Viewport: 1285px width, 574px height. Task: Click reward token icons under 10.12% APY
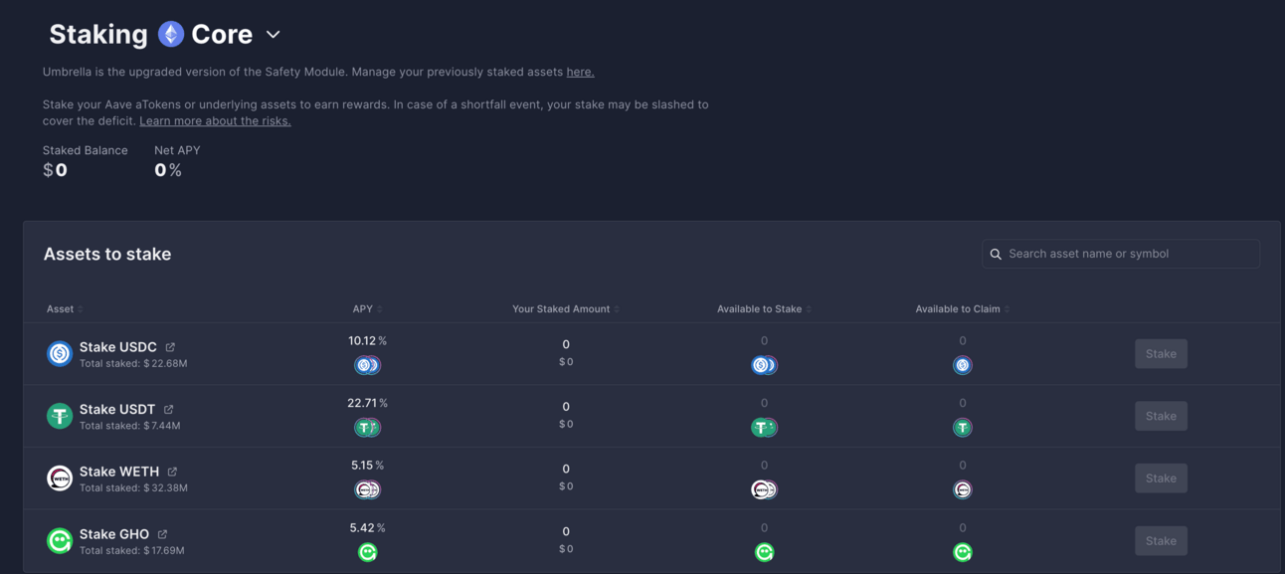[x=367, y=365]
